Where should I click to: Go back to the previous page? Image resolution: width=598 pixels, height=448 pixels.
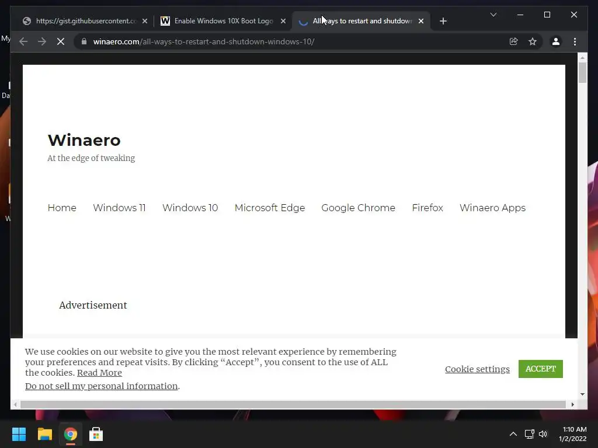tap(23, 41)
